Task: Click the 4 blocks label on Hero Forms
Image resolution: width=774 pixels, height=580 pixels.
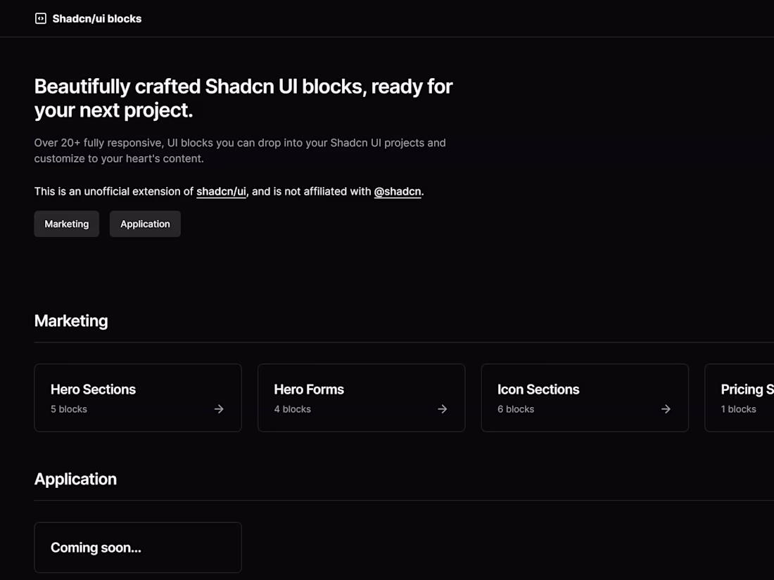Action: coord(292,408)
